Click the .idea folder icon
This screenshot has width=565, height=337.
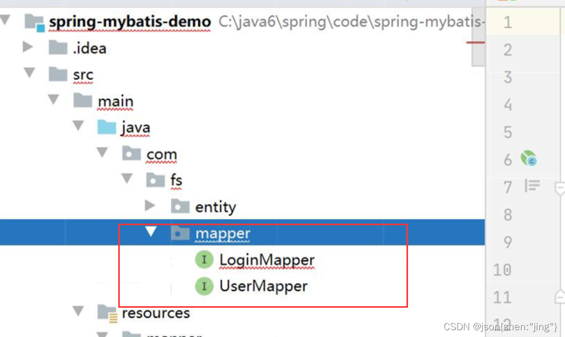[58, 47]
